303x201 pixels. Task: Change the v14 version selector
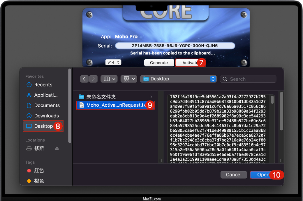113,62
